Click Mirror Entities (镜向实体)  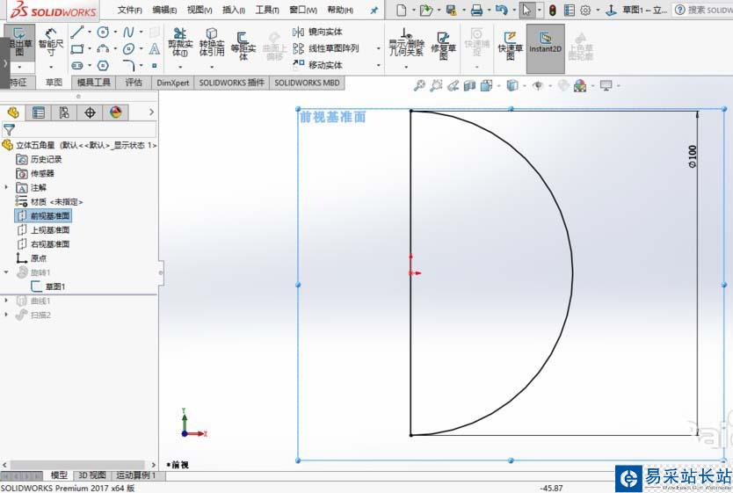(x=318, y=32)
